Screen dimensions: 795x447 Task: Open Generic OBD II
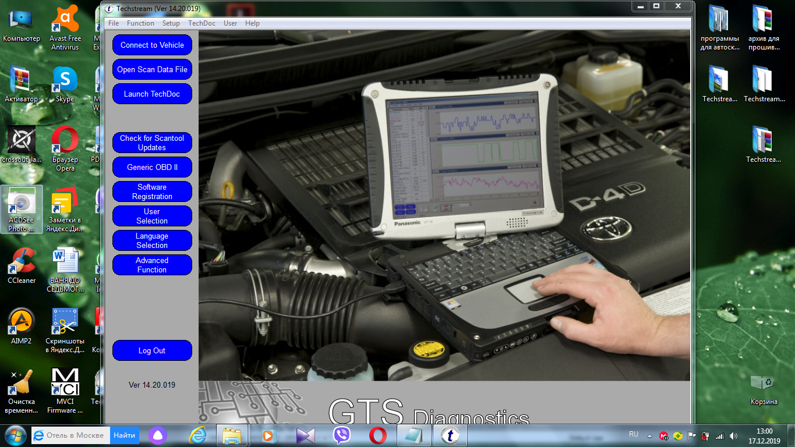click(x=152, y=167)
